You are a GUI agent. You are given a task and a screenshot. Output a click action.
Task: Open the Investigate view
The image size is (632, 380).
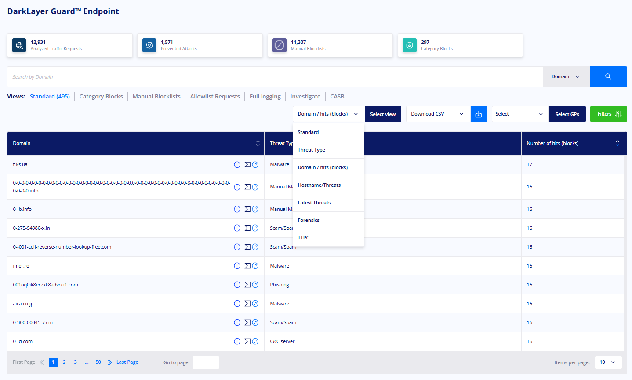pos(305,97)
